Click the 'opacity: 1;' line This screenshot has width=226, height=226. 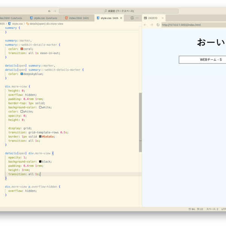17,157
